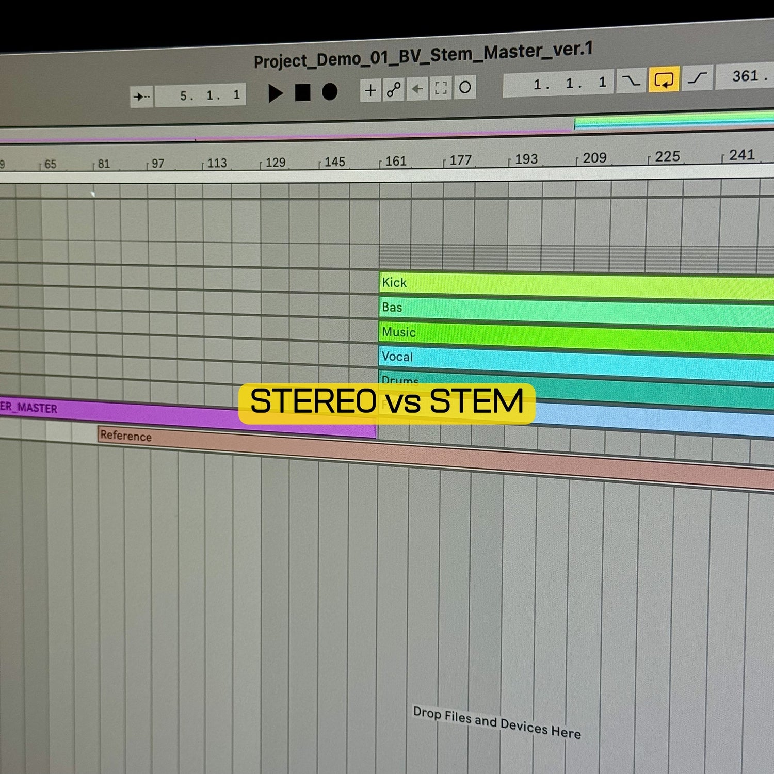Select the Kick clip
This screenshot has width=774, height=774.
click(576, 286)
